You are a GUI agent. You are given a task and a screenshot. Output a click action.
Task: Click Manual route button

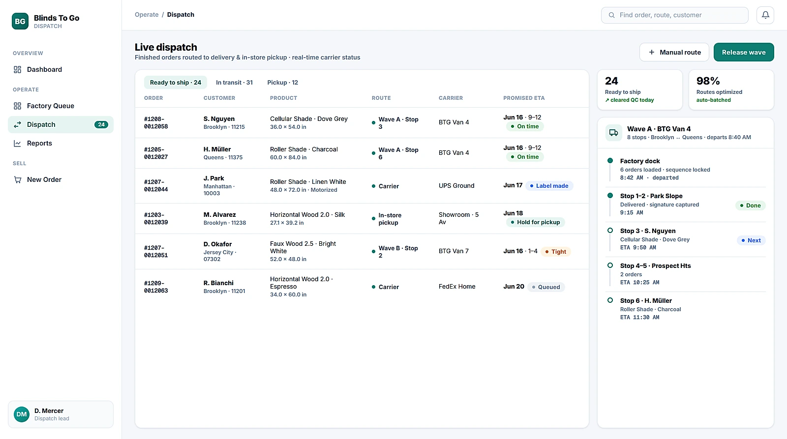pyautogui.click(x=674, y=52)
